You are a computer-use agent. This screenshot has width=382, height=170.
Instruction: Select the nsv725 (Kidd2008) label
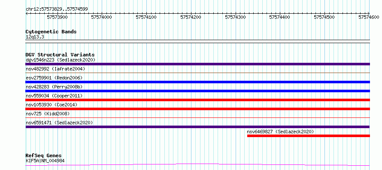pos(48,114)
